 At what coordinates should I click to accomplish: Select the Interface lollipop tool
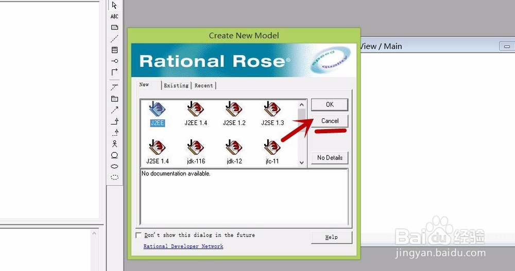114,61
